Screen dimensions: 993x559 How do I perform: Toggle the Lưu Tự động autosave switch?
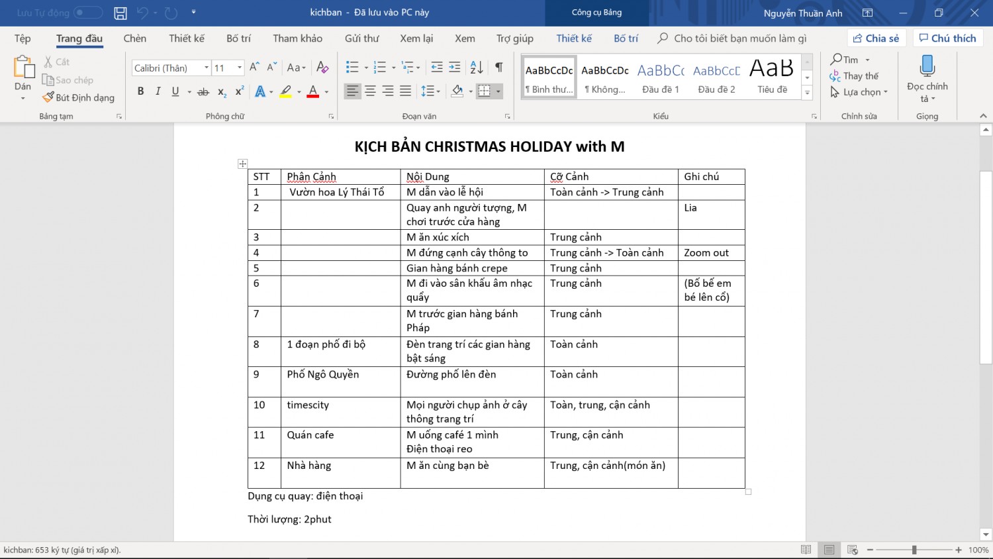point(88,13)
